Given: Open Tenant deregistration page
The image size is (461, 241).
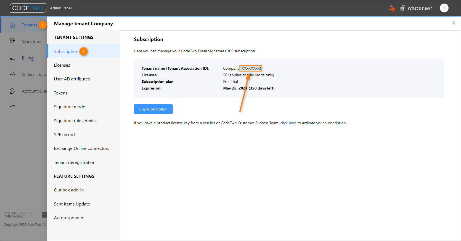Looking at the screenshot, I should point(83,163).
